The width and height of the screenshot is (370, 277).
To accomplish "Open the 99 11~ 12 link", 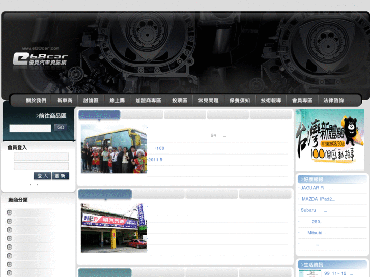I will pos(338,273).
